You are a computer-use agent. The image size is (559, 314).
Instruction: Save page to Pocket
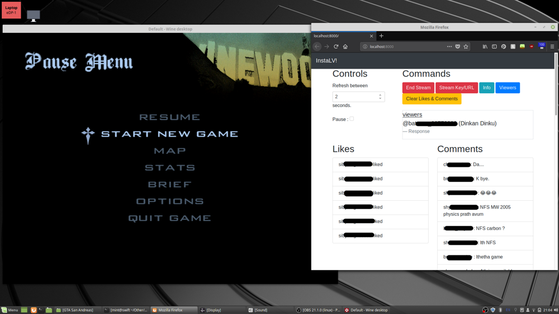(458, 47)
